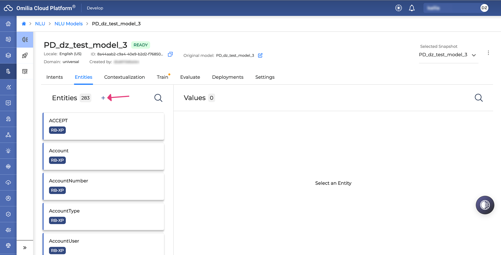
Task: Open the Contextualization tab
Action: (125, 77)
